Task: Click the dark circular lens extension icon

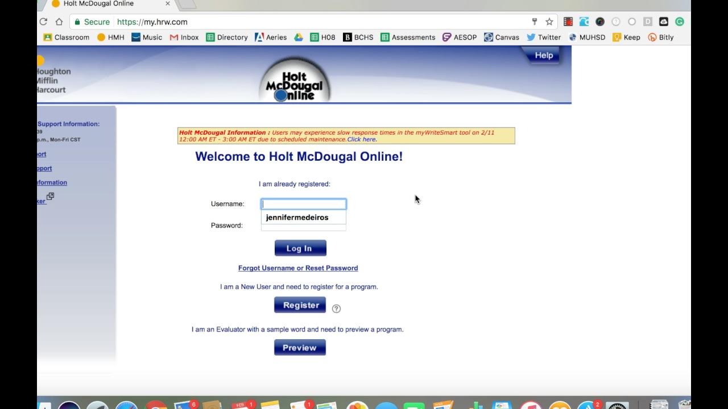Action: coord(600,22)
